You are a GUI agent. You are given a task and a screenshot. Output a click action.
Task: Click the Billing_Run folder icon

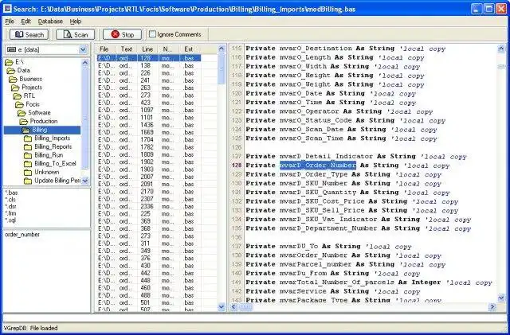coord(28,155)
